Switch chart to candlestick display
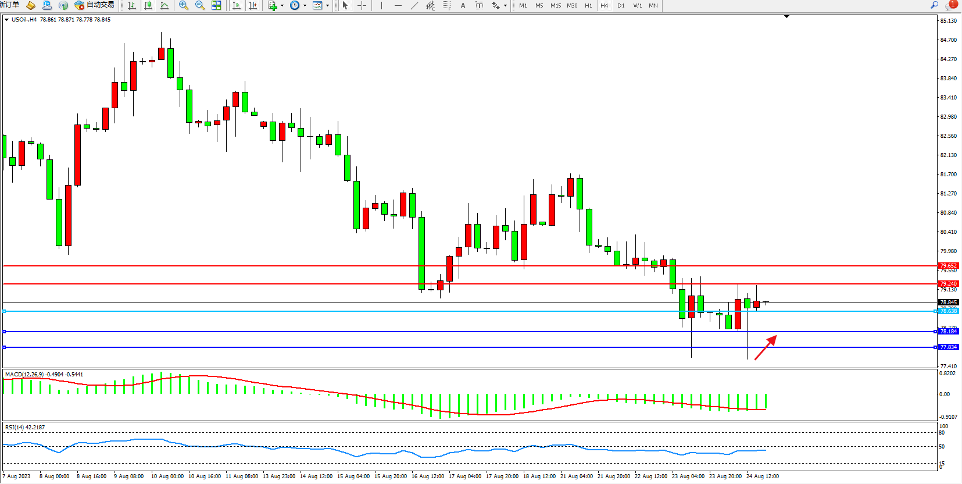The width and height of the screenshot is (962, 484). click(x=148, y=5)
